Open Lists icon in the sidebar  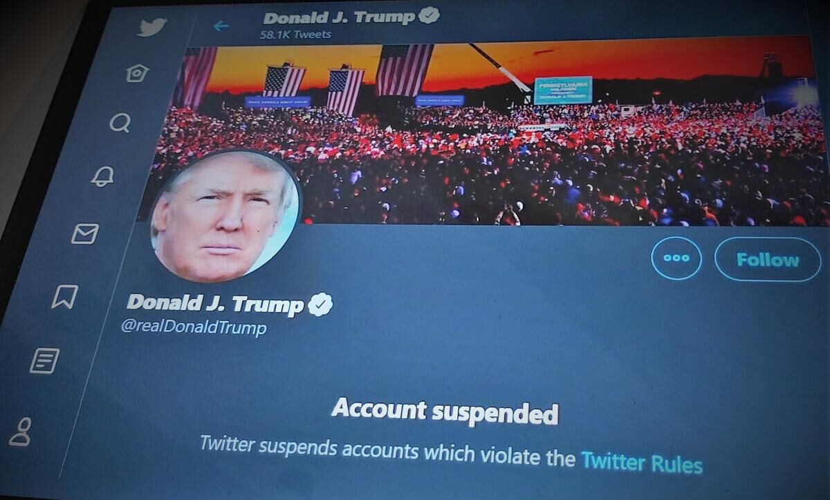[x=45, y=360]
